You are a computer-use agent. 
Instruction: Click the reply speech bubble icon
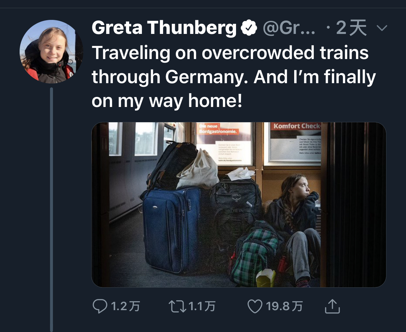pyautogui.click(x=100, y=306)
